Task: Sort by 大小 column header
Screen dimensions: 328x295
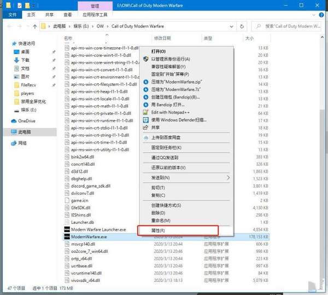Action: click(x=249, y=38)
